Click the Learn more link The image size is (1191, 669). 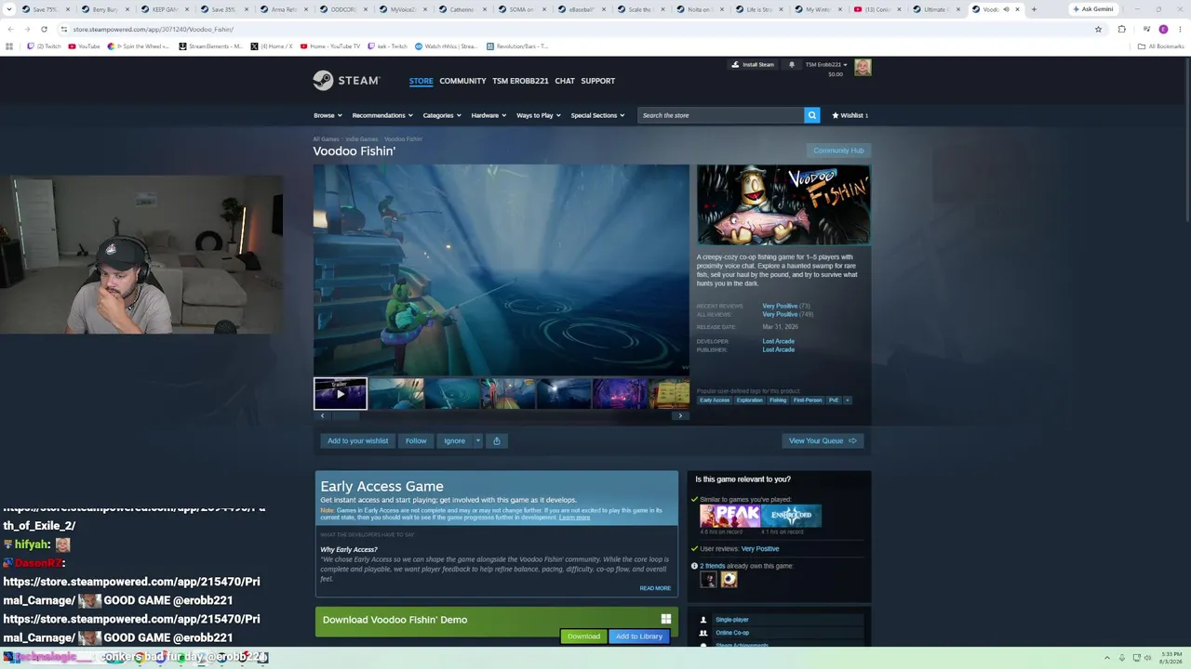pyautogui.click(x=574, y=518)
